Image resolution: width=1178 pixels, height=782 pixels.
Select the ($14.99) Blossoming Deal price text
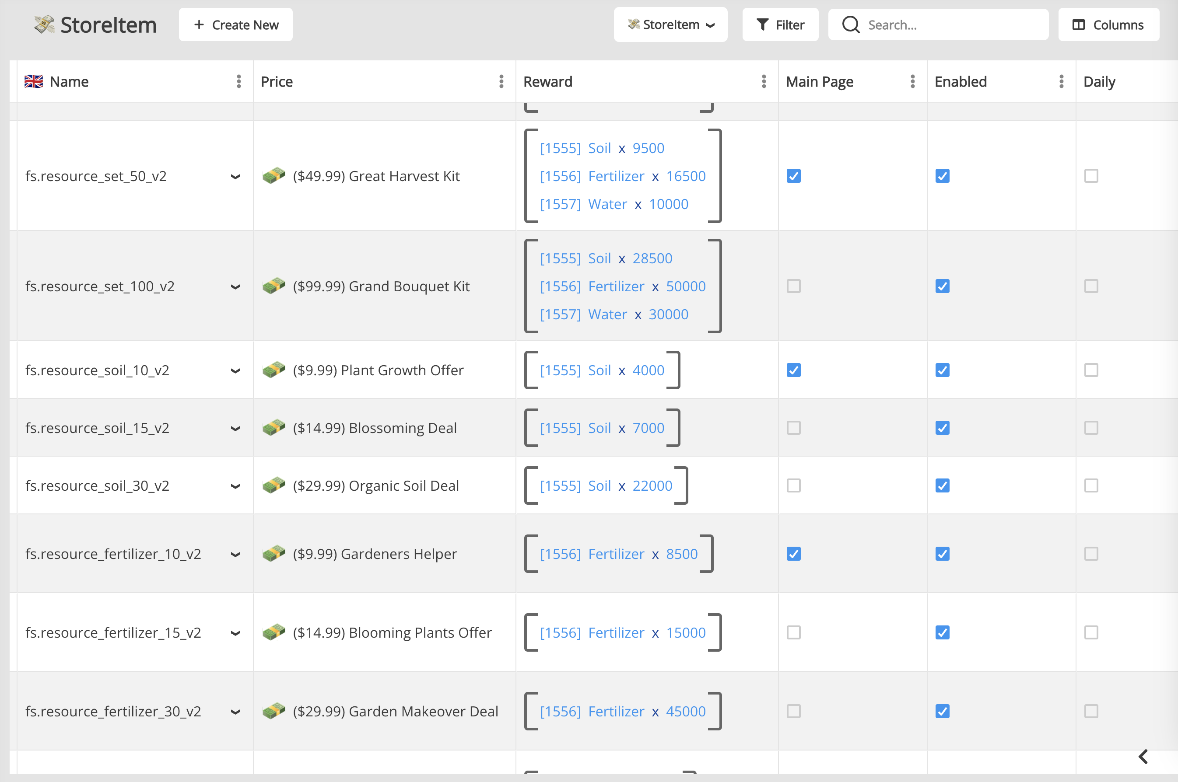375,428
